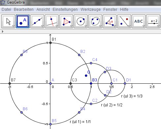Click point B4 on the large circle
This screenshot has width=161, height=129.
tap(79, 112)
